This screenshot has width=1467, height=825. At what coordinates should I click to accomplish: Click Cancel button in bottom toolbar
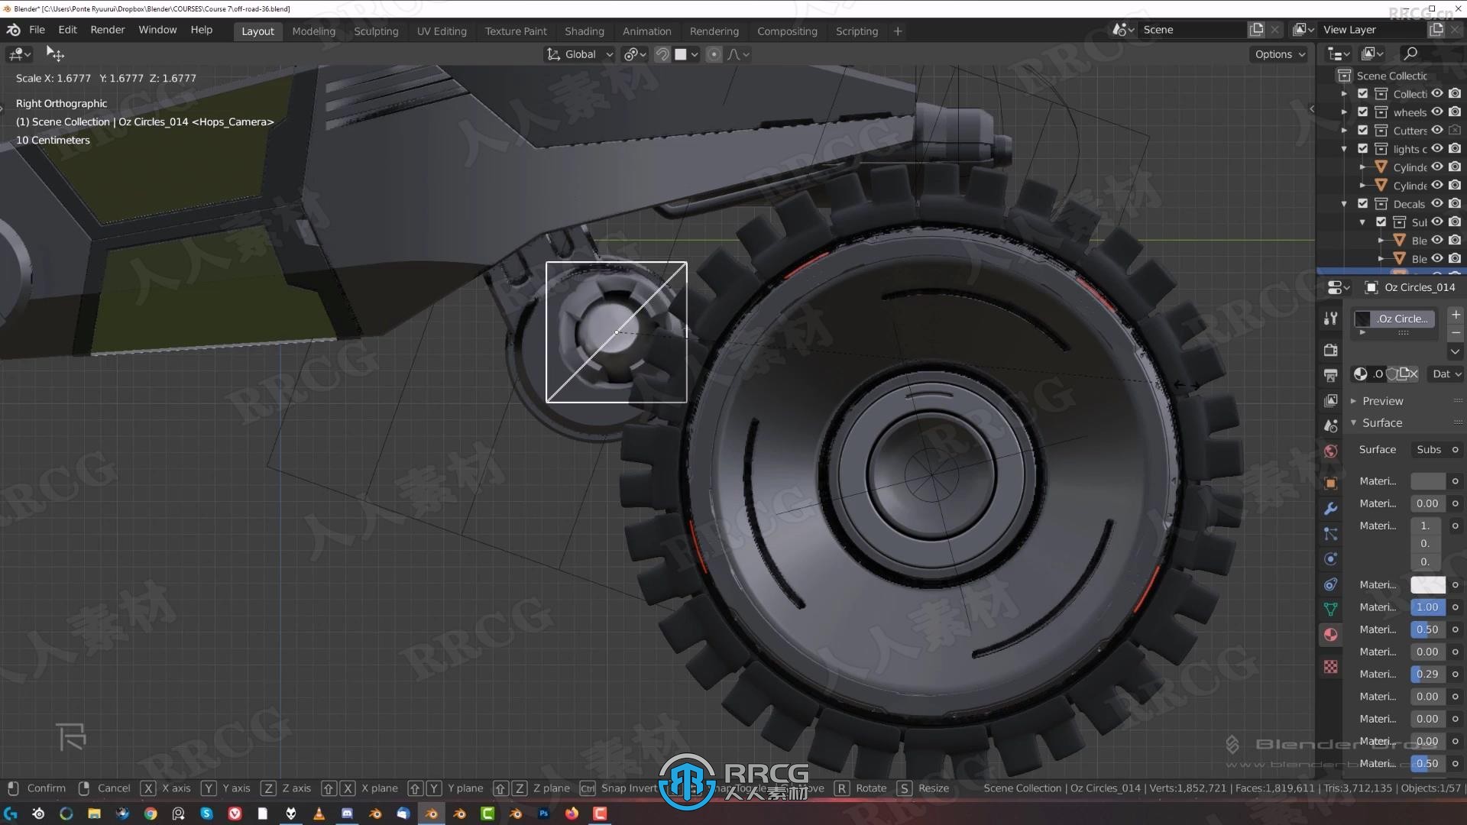click(x=113, y=787)
